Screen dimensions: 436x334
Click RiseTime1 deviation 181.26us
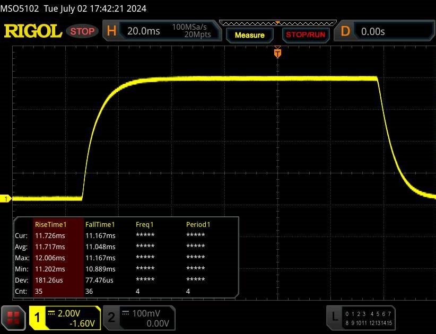[49, 280]
